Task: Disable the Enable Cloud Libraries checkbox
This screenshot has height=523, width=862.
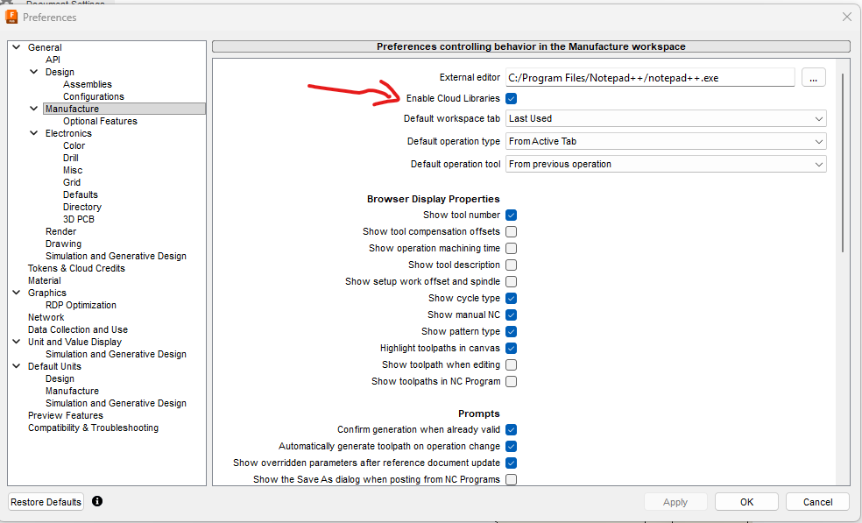Action: [x=511, y=99]
